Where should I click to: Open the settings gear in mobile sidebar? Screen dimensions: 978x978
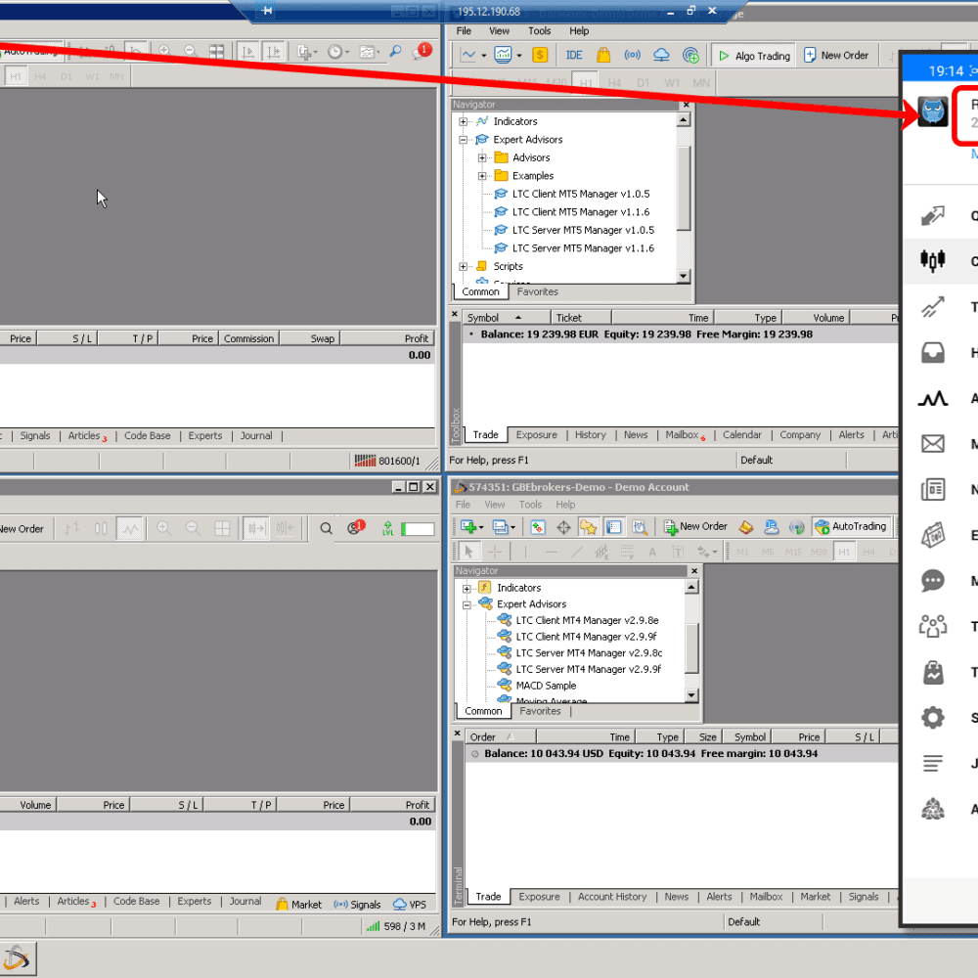932,717
